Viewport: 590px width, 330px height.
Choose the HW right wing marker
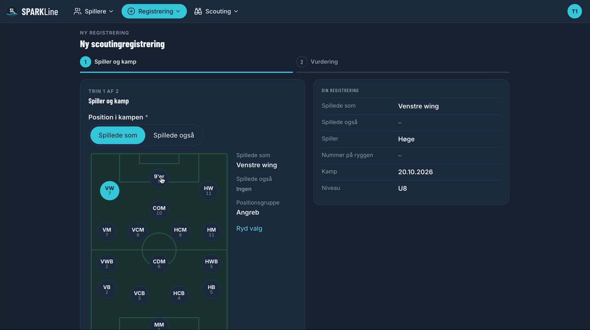click(x=208, y=190)
